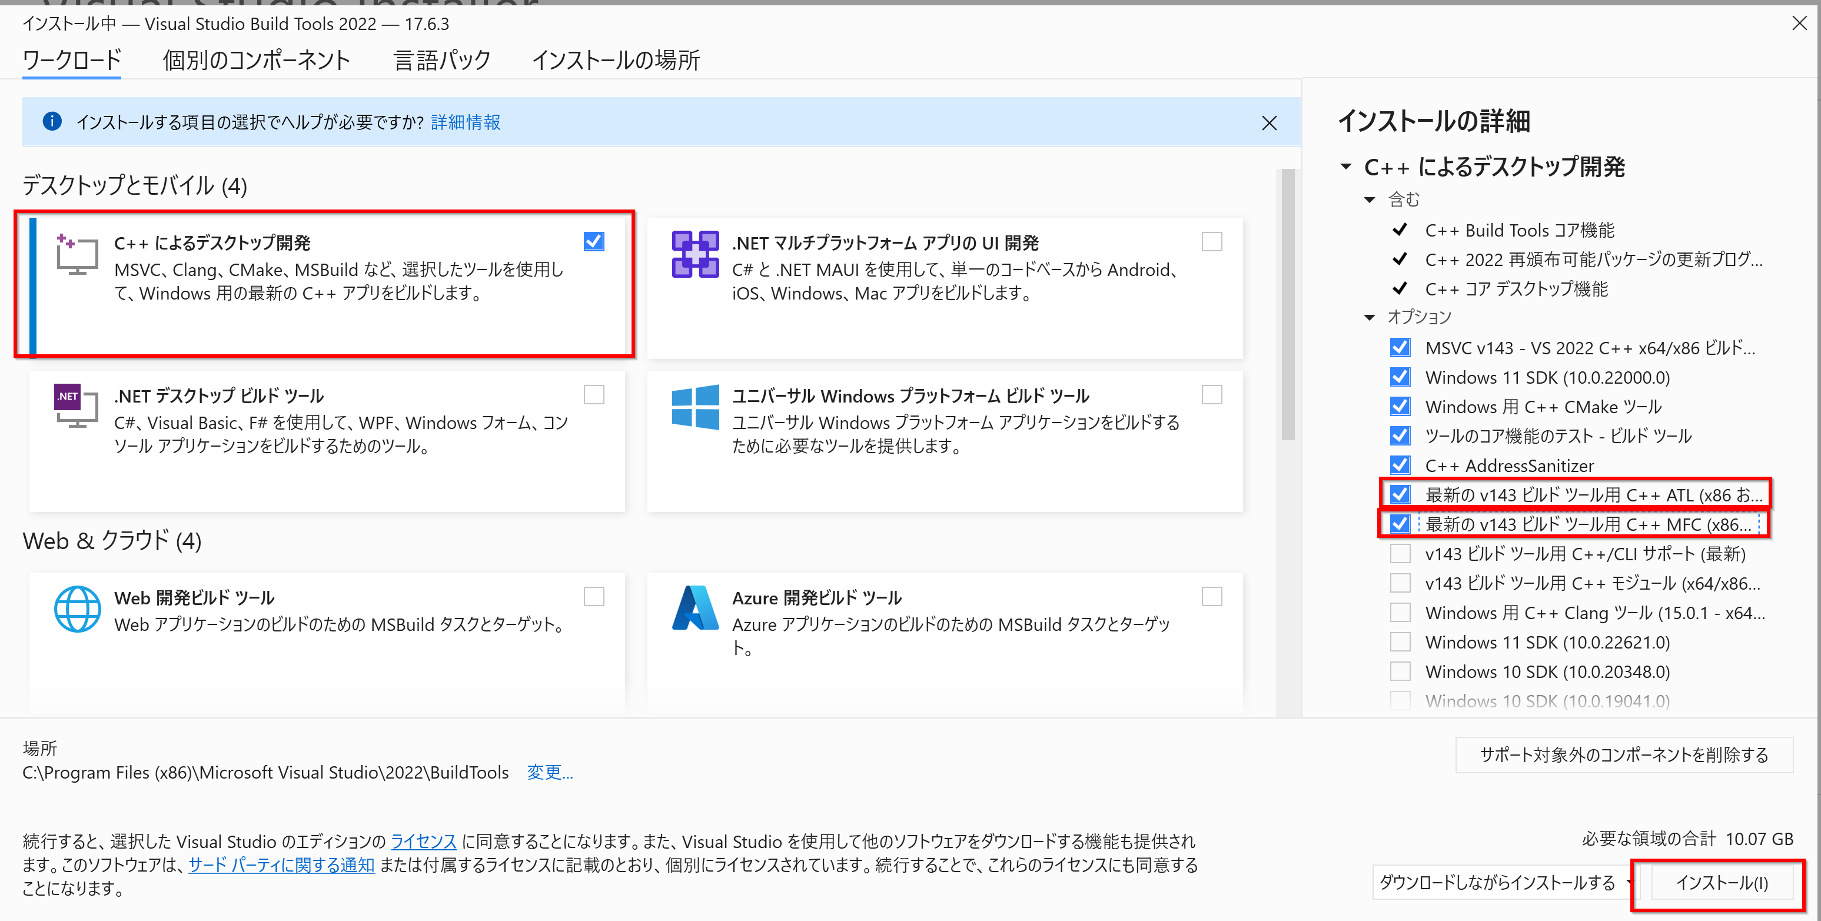Click the Azure development build tools icon
1821x921 pixels.
coord(695,608)
